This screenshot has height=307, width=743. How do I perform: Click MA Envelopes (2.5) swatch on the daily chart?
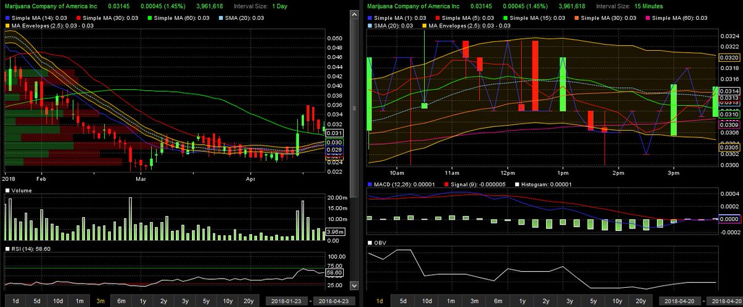click(7, 26)
